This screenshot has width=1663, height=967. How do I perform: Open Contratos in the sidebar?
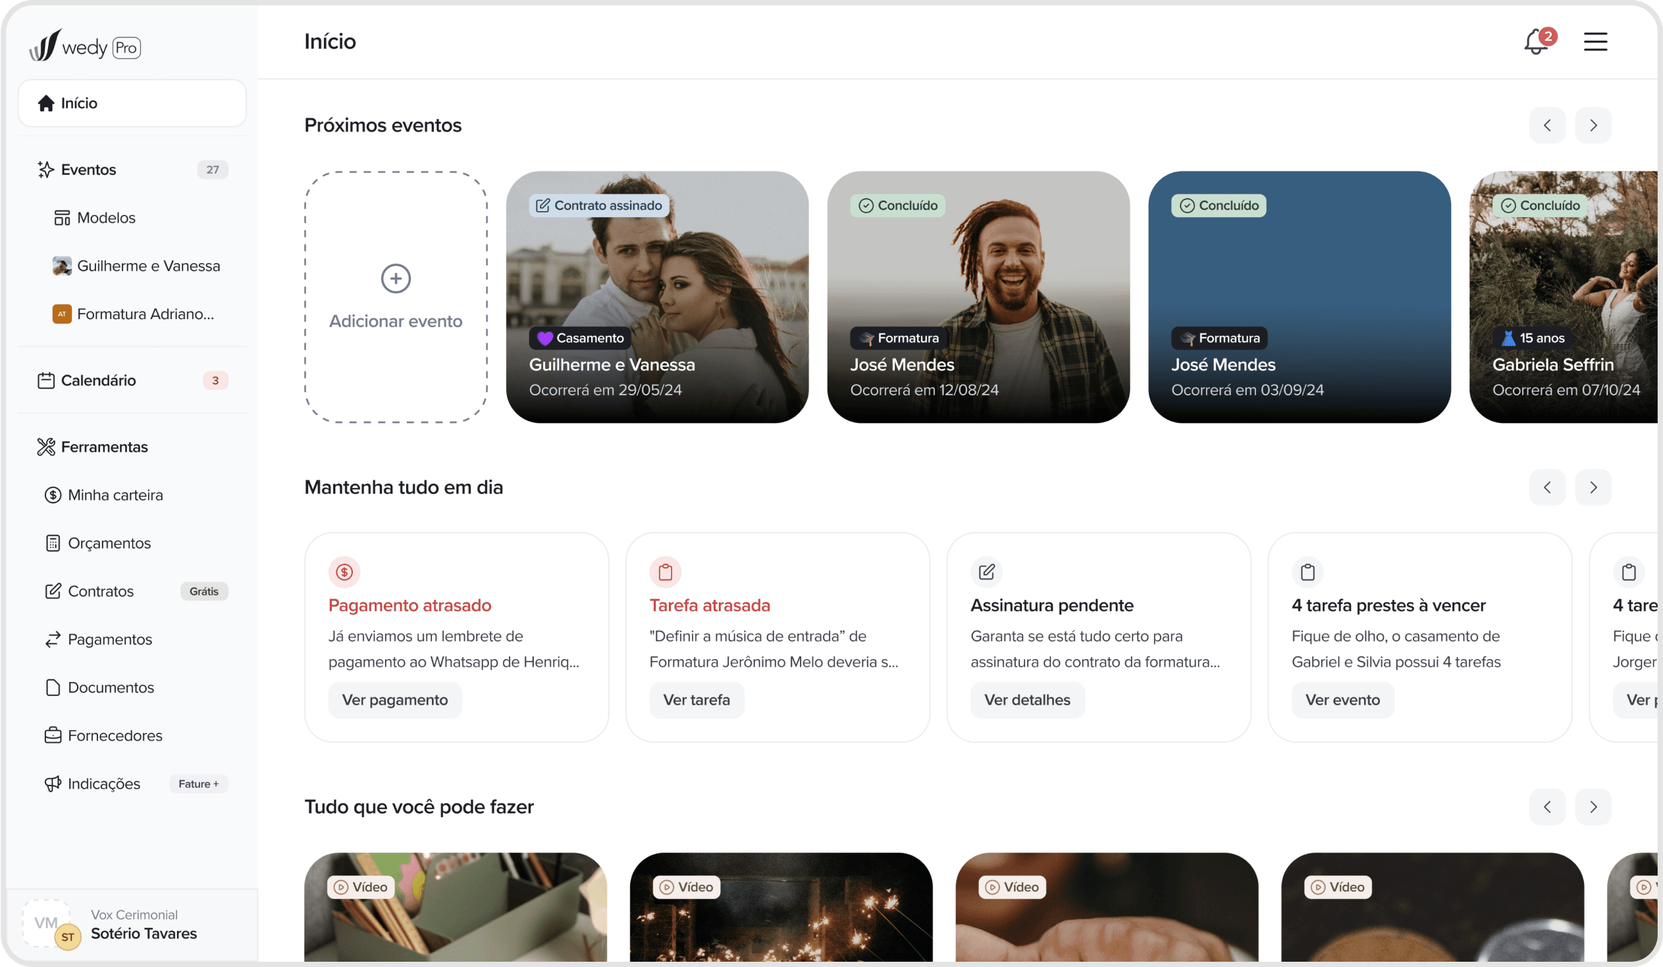pos(100,591)
